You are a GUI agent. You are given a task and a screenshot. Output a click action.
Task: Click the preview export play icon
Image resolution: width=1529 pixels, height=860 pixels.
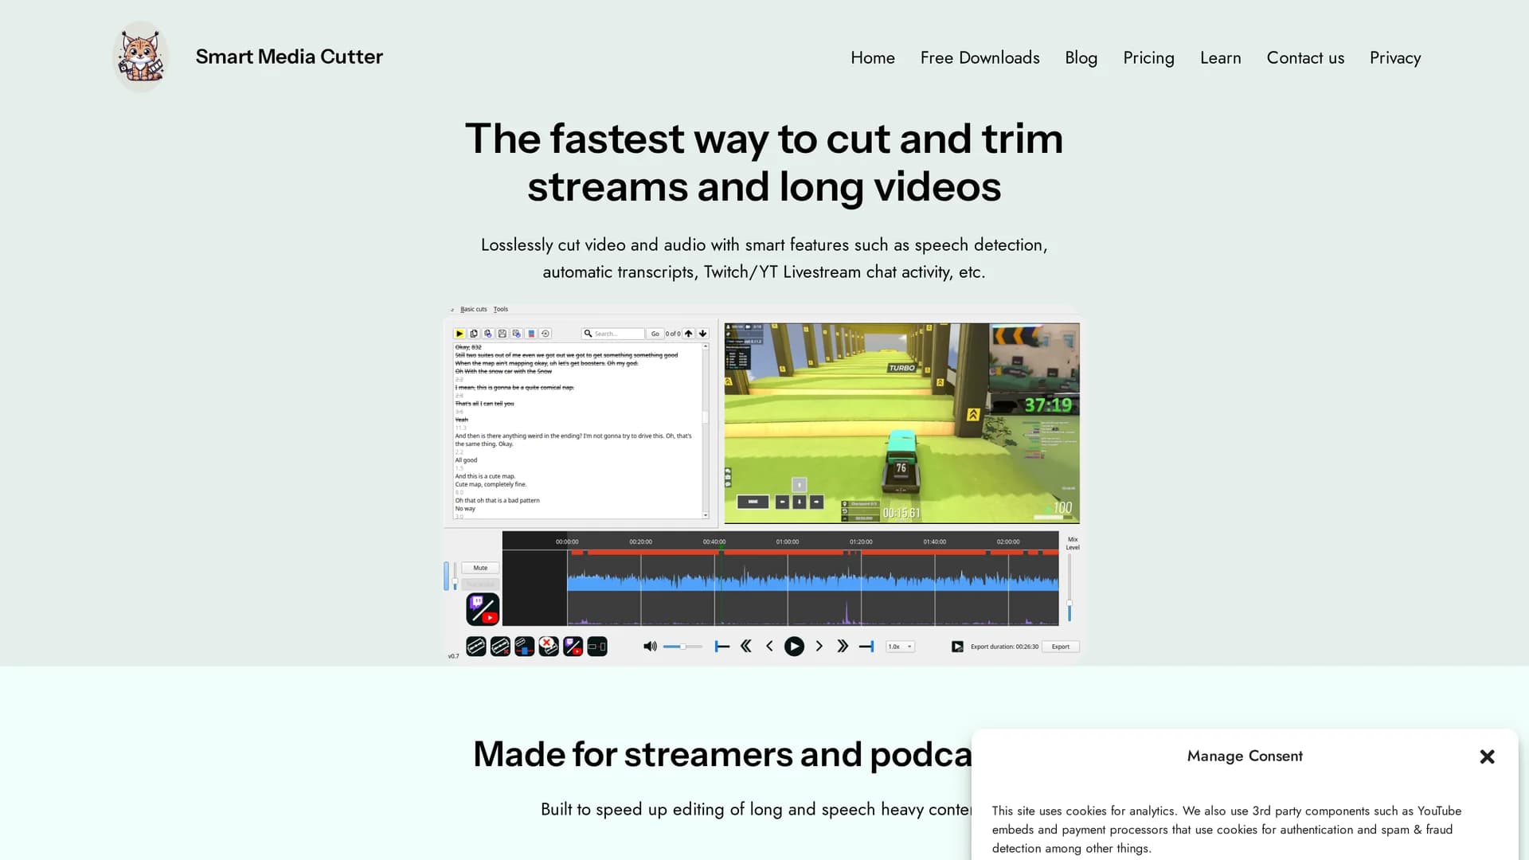coord(957,647)
